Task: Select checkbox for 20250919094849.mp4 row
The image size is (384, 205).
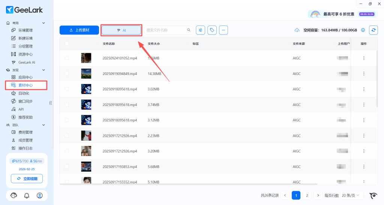Action: tap(67, 74)
